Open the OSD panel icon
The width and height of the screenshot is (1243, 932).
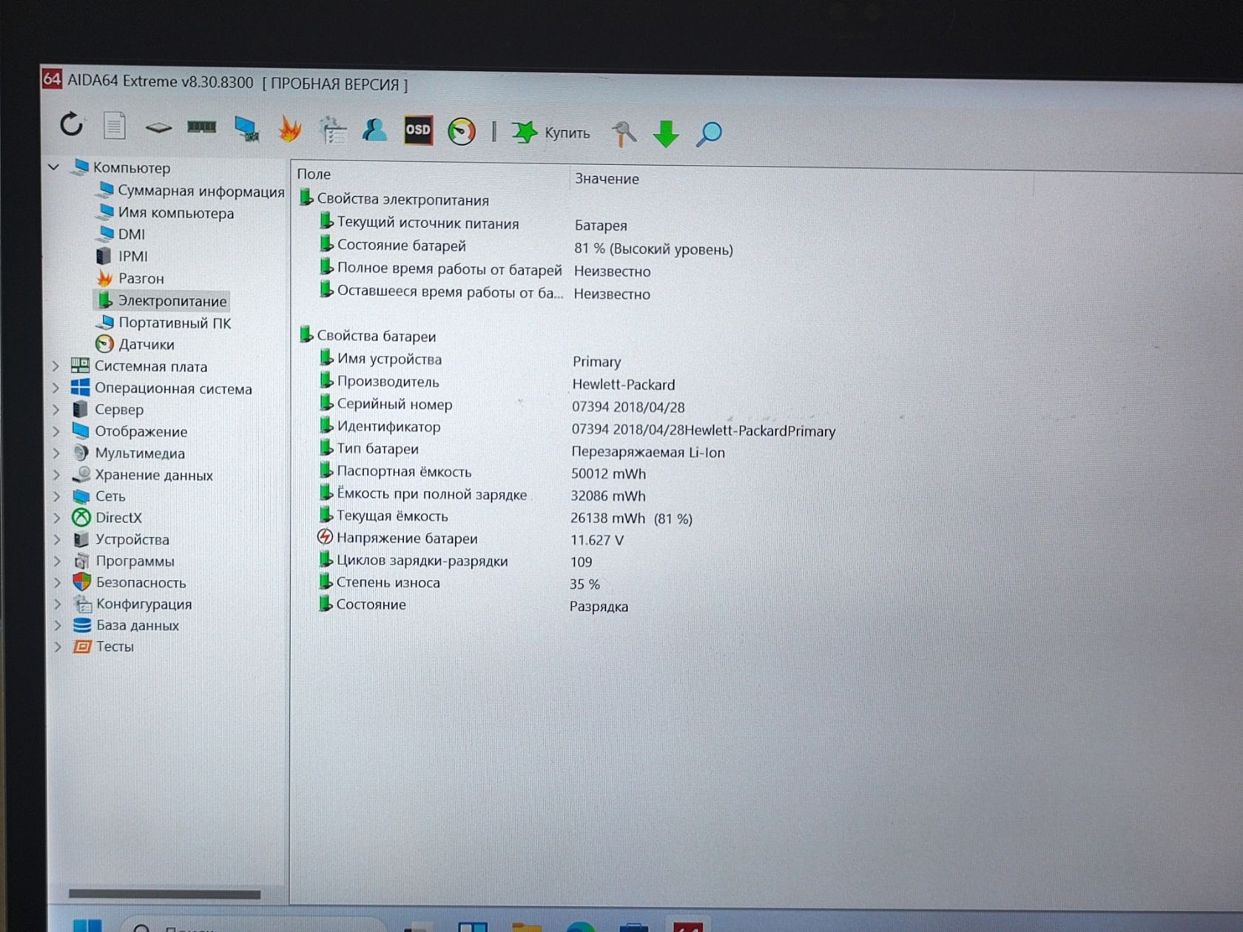[x=418, y=131]
